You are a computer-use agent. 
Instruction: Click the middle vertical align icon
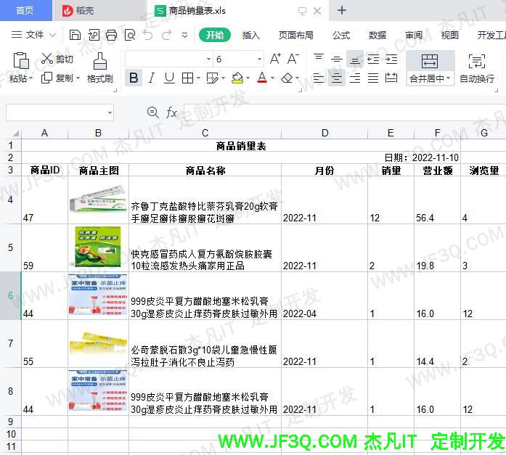point(337,59)
